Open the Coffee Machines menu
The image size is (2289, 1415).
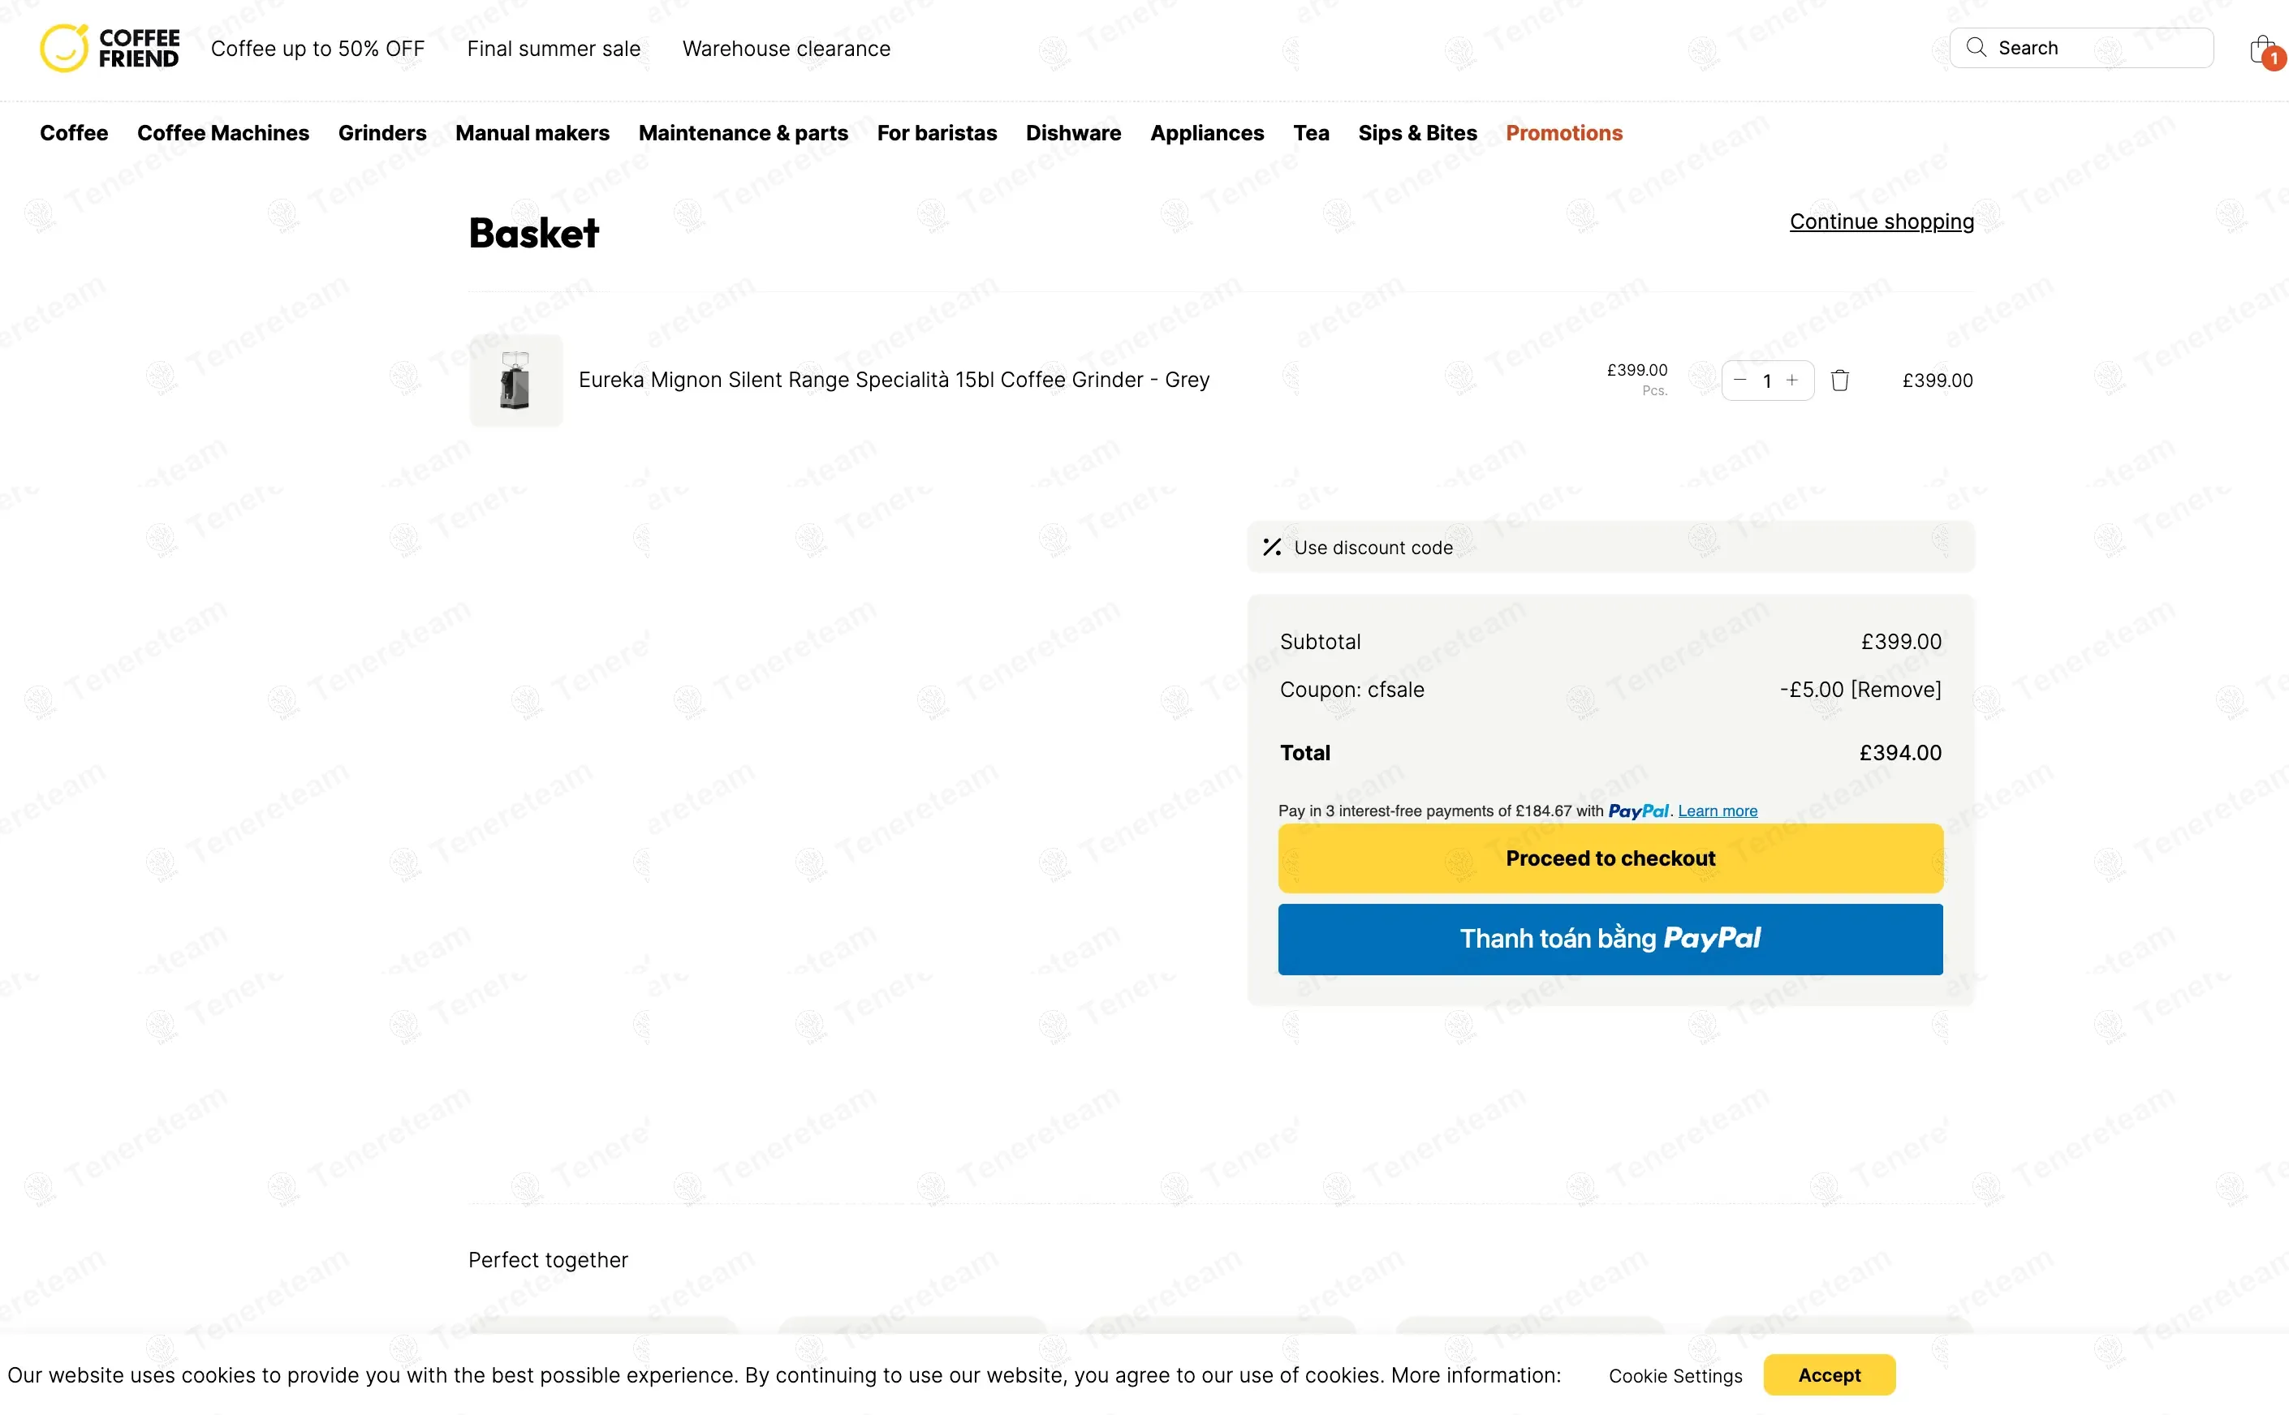[x=223, y=133]
